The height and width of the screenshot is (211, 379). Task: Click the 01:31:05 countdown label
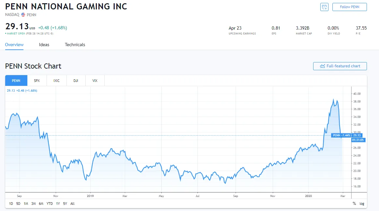point(358,140)
